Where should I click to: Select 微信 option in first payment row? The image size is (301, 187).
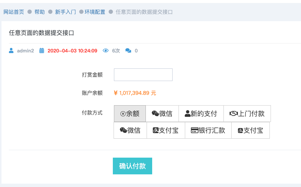click(x=162, y=114)
